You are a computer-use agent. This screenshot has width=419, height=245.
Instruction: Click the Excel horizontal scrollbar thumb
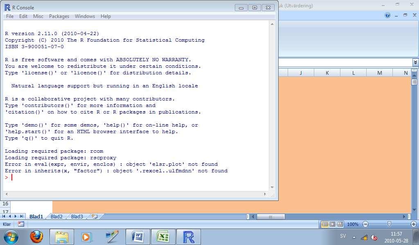[x=271, y=217]
